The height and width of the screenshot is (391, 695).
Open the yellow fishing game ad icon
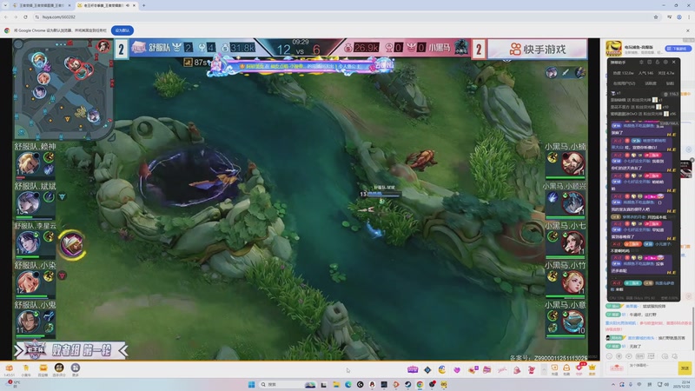pos(613,48)
